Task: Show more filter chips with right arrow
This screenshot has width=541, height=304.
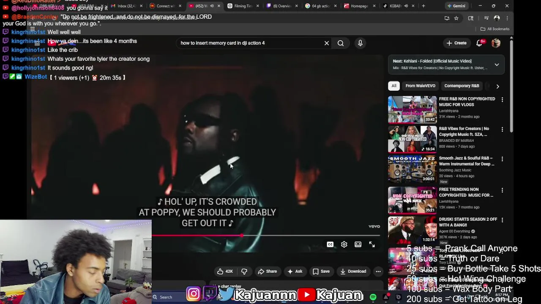Action: 497,86
